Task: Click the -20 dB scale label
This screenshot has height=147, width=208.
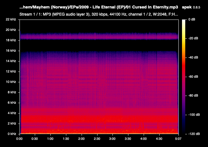Action: [193, 38]
